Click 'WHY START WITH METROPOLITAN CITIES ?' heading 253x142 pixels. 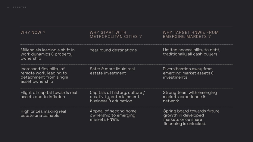116,35
